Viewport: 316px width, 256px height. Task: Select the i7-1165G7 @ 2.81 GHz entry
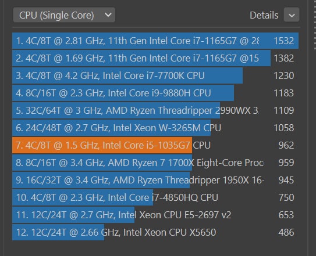pyautogui.click(x=155, y=41)
